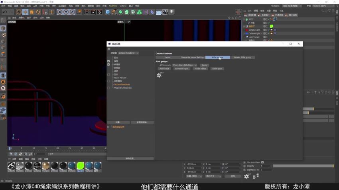The width and height of the screenshot is (339, 190).
Task: Toggle the Z axis lock
Action: click(x=72, y=12)
